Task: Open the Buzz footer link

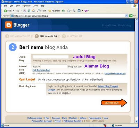Action: click(x=64, y=118)
